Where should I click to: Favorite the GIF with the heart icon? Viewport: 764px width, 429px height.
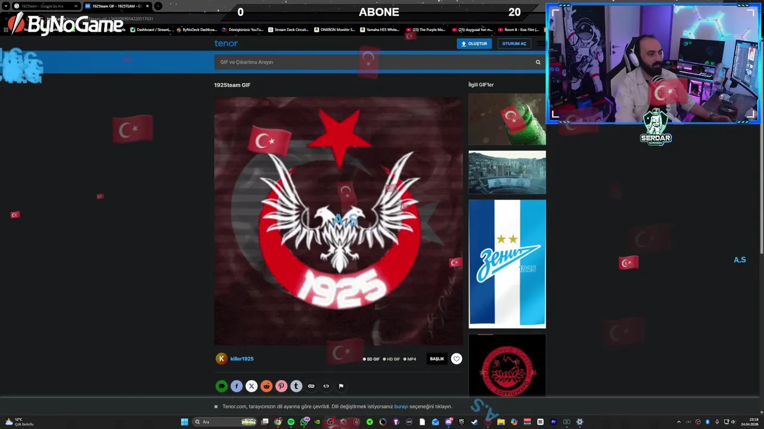[x=457, y=359]
